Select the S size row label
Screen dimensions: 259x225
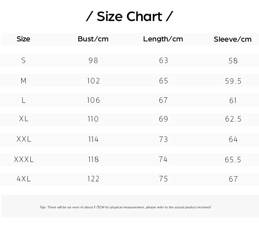(23, 60)
